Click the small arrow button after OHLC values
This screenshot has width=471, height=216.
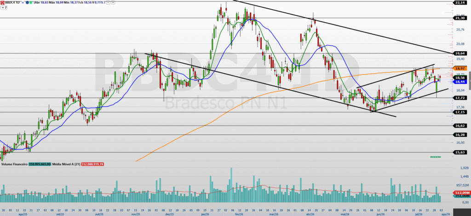108,3
